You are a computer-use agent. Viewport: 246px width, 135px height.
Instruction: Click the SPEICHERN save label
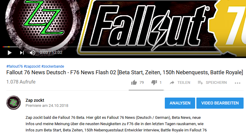coord(216,83)
